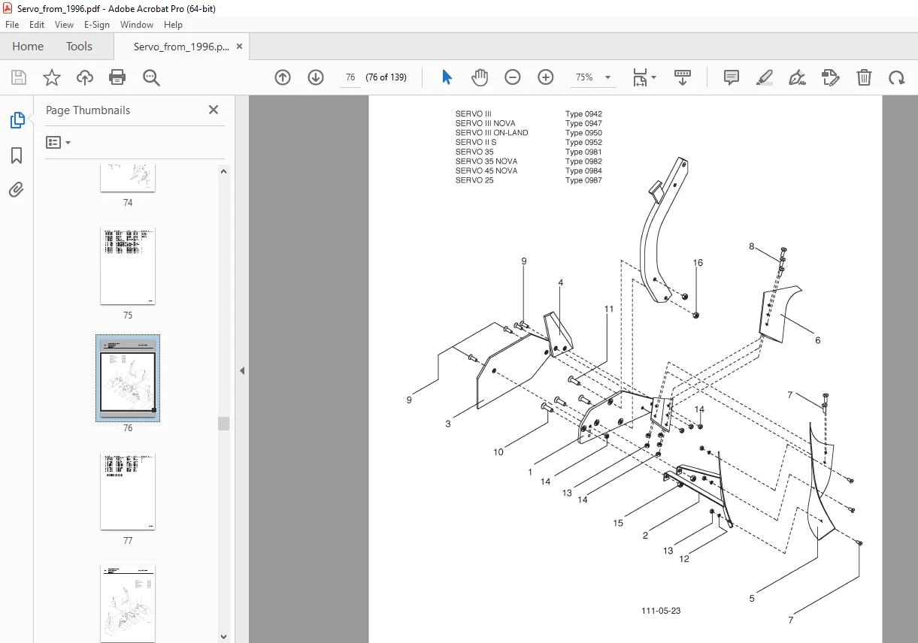Select page 77 thumbnail

(x=128, y=491)
